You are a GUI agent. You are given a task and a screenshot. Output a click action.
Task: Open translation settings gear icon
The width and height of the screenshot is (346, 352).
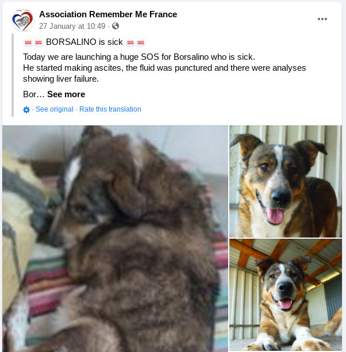26,109
